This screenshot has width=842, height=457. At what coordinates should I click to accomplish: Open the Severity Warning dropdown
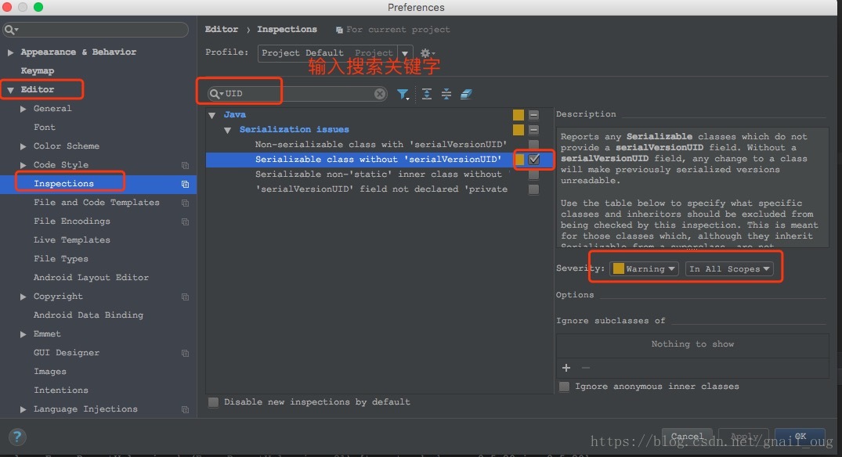coord(644,268)
